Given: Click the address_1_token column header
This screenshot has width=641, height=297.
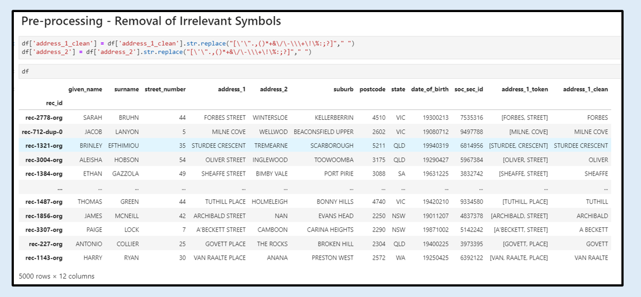Looking at the screenshot, I should 525,89.
